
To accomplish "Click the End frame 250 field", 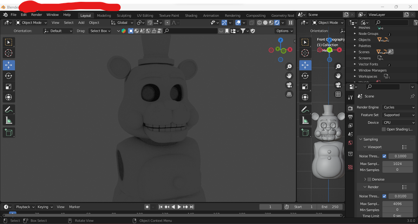I will point(330,207).
